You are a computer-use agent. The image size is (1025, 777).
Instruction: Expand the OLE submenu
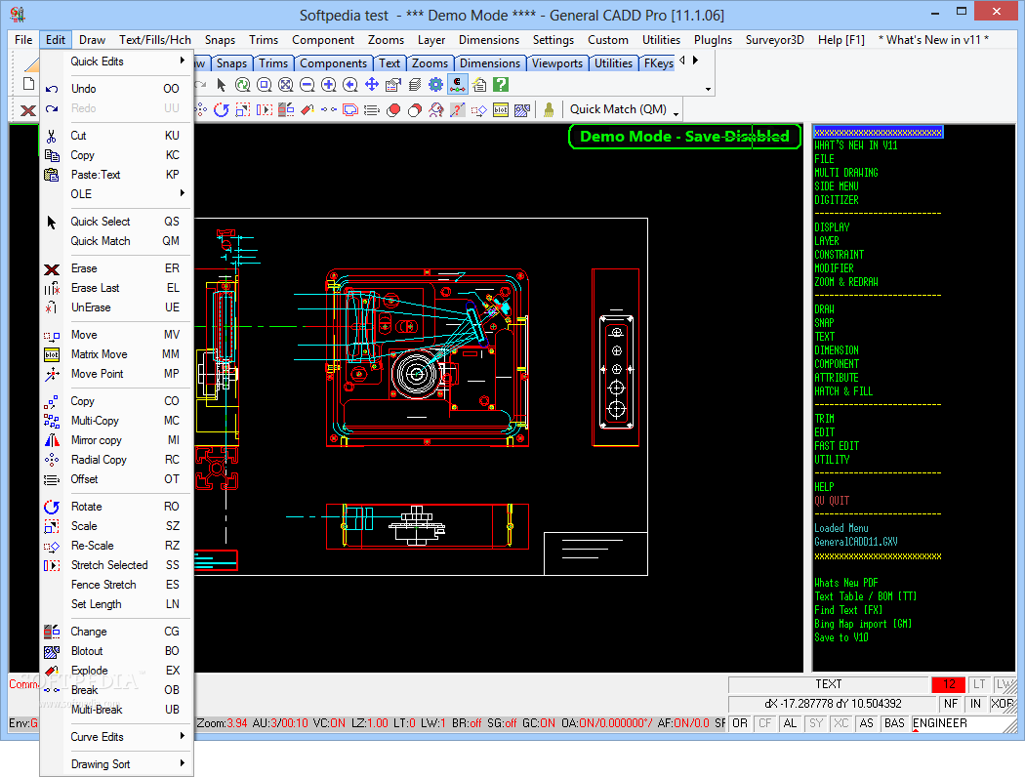tap(116, 194)
